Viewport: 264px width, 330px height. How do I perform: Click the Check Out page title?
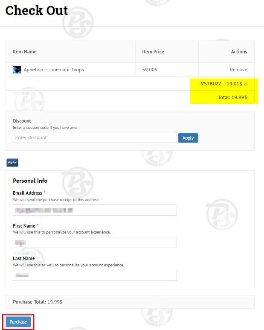pyautogui.click(x=37, y=10)
